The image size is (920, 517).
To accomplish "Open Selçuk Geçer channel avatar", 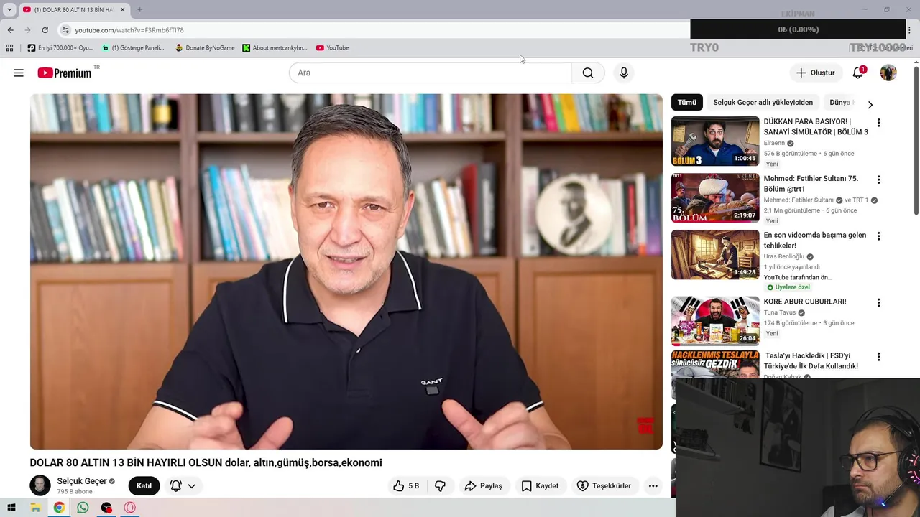I will pos(40,485).
